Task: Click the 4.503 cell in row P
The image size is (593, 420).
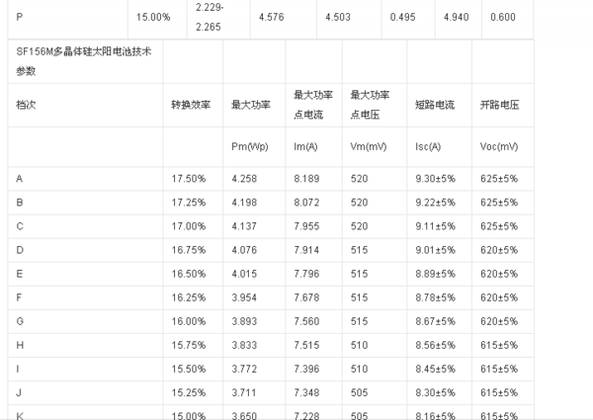Action: click(338, 17)
